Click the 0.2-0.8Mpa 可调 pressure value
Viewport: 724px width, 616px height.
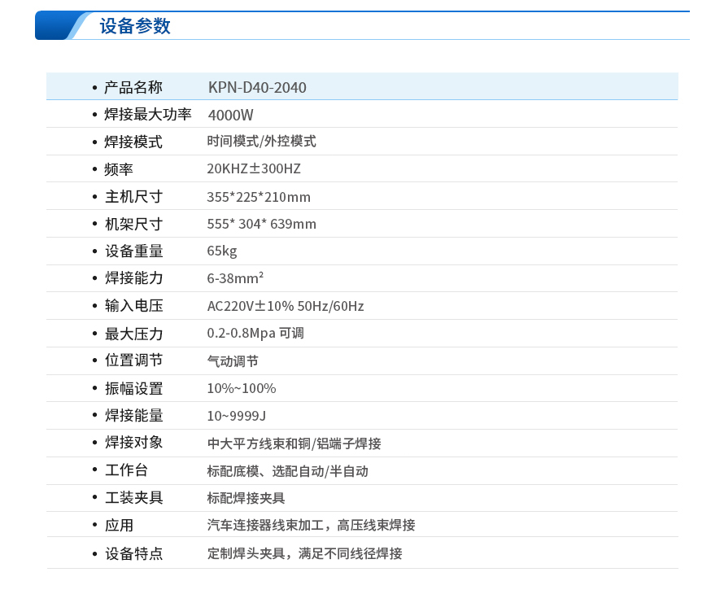click(x=255, y=334)
